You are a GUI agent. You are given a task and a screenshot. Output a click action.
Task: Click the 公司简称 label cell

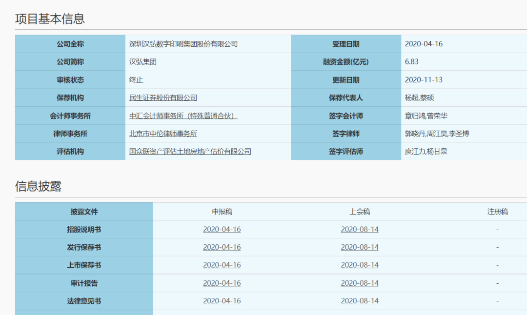(x=70, y=62)
